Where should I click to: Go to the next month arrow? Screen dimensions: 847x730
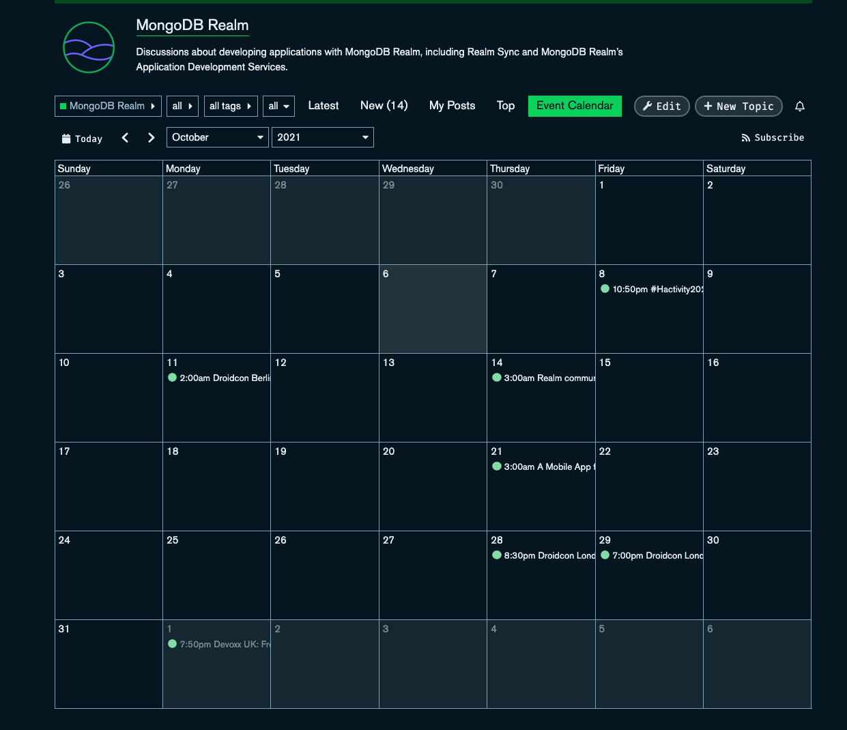[x=151, y=138]
